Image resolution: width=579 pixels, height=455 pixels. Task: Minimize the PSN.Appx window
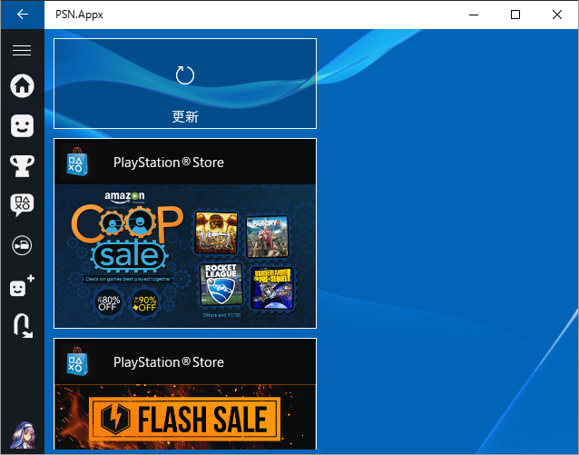pyautogui.click(x=474, y=15)
